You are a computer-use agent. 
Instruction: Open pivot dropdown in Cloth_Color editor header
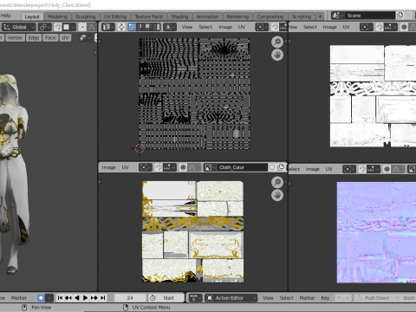pos(146,167)
